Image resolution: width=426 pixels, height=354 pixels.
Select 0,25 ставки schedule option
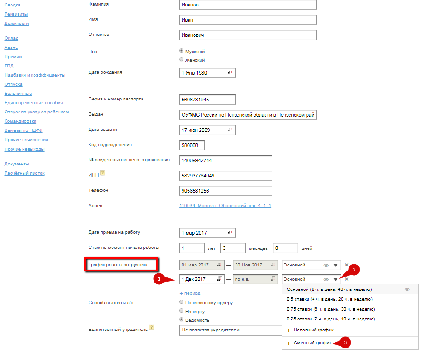(x=350, y=319)
